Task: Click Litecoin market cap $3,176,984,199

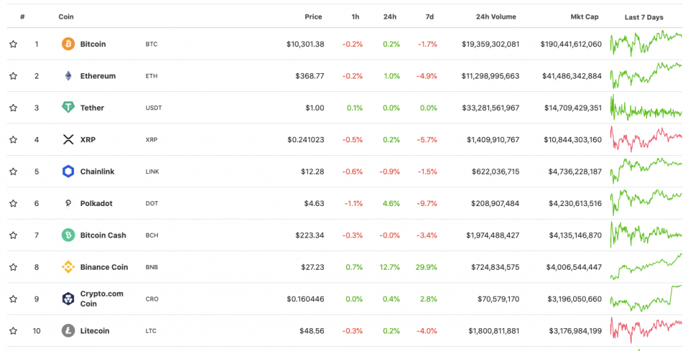Action: 574,331
